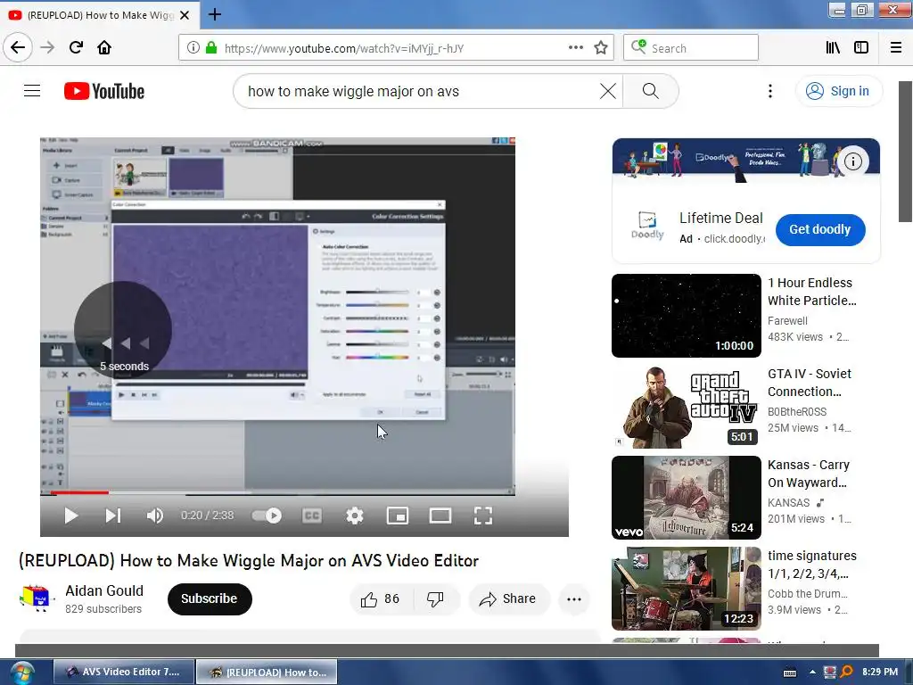This screenshot has height=685, width=913.
Task: Go to the YouTube home logo
Action: point(104,92)
